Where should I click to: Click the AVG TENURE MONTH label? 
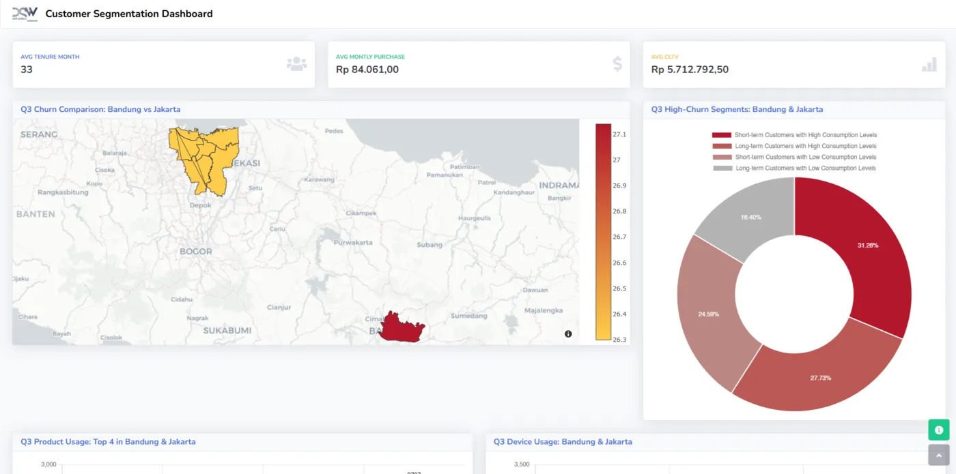pos(50,57)
